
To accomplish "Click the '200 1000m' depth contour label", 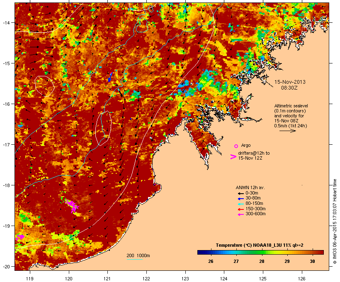I will [138, 255].
